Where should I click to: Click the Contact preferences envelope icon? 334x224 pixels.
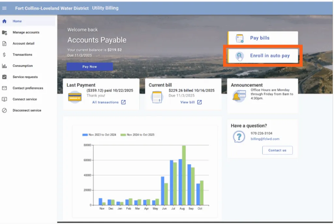click(5, 88)
